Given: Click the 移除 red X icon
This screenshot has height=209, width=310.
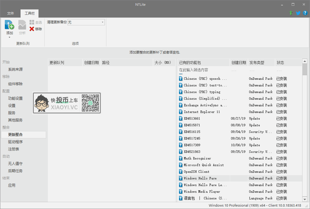Looking at the screenshot, I should click(x=32, y=29).
